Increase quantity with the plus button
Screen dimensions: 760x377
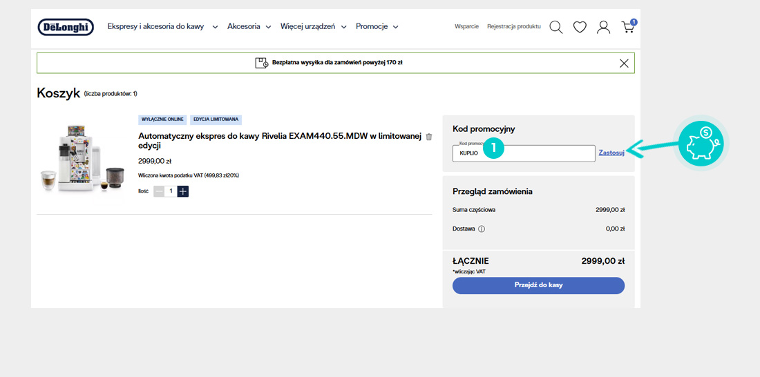[183, 191]
